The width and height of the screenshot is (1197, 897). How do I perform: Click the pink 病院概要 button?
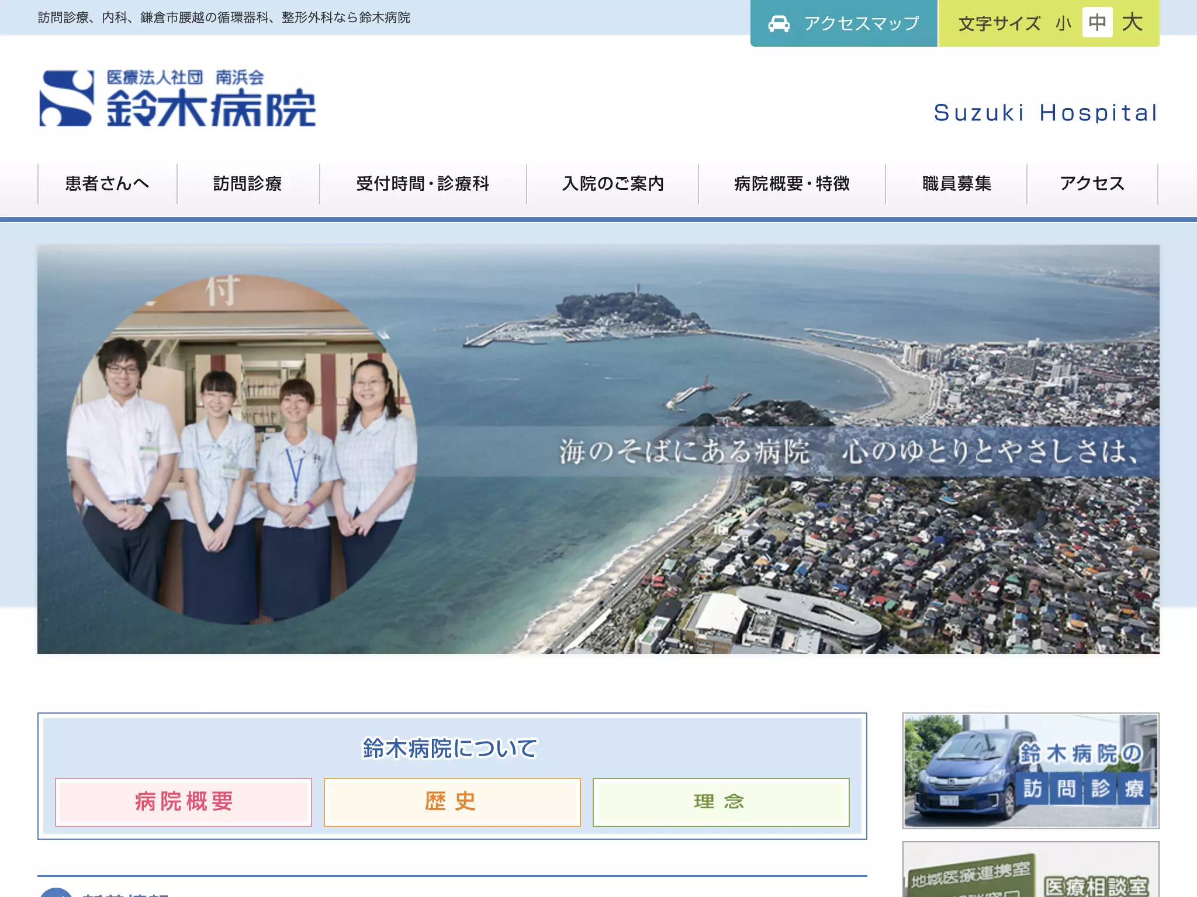(x=184, y=802)
